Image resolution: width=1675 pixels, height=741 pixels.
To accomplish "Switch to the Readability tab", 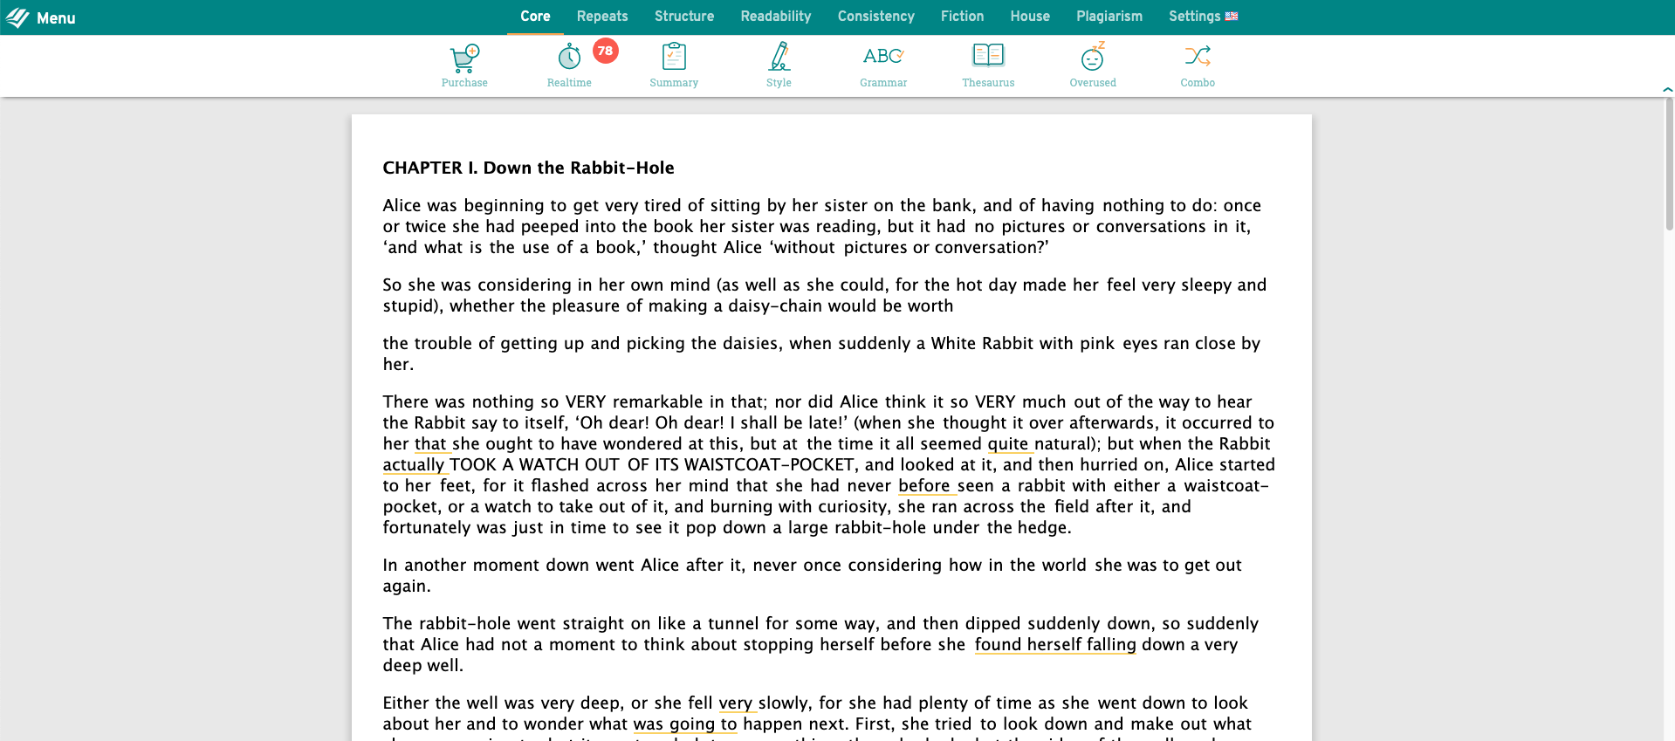I will tap(776, 17).
